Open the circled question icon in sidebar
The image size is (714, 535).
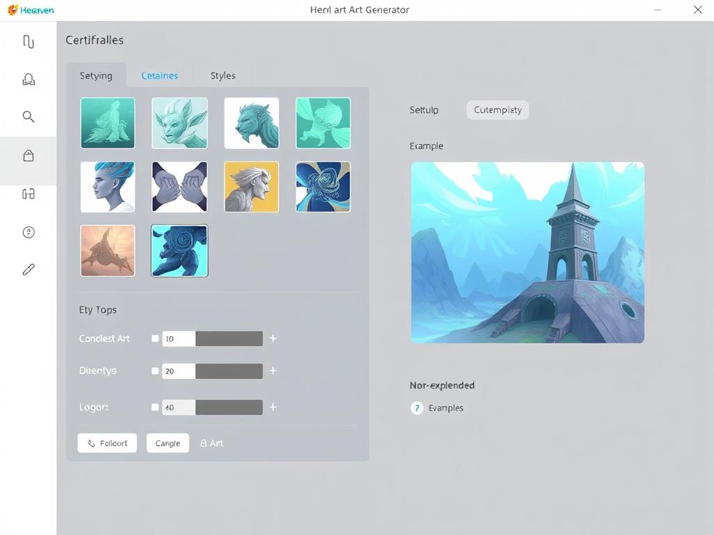coord(28,233)
